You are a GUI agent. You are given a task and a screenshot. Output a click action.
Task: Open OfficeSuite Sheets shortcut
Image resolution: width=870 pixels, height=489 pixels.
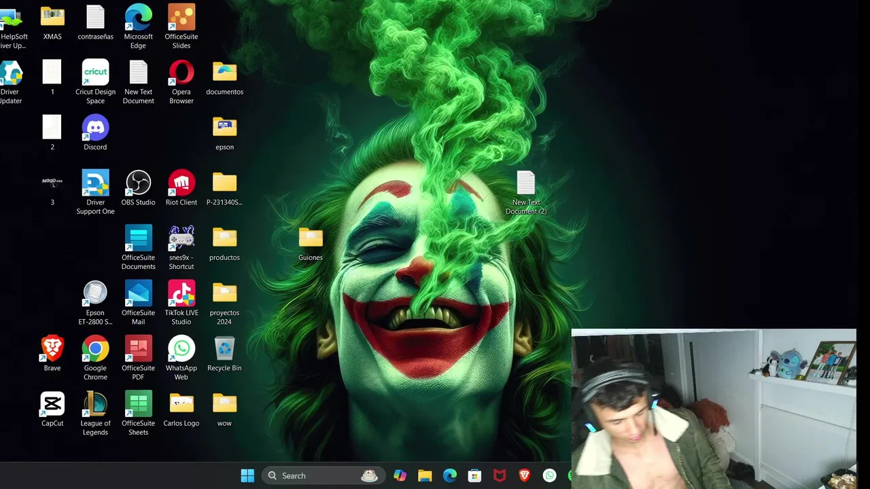[x=138, y=414]
